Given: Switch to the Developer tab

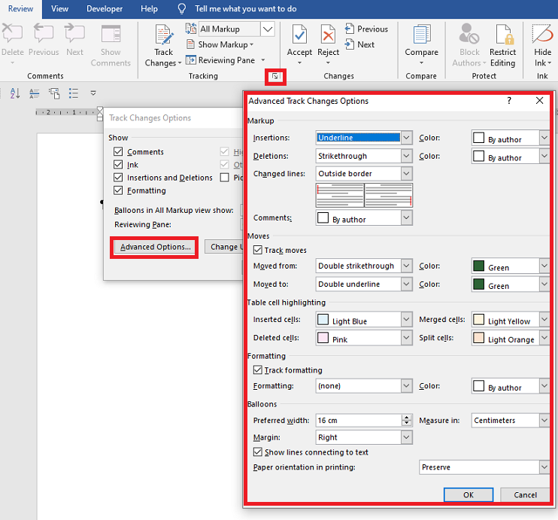Looking at the screenshot, I should click(105, 8).
